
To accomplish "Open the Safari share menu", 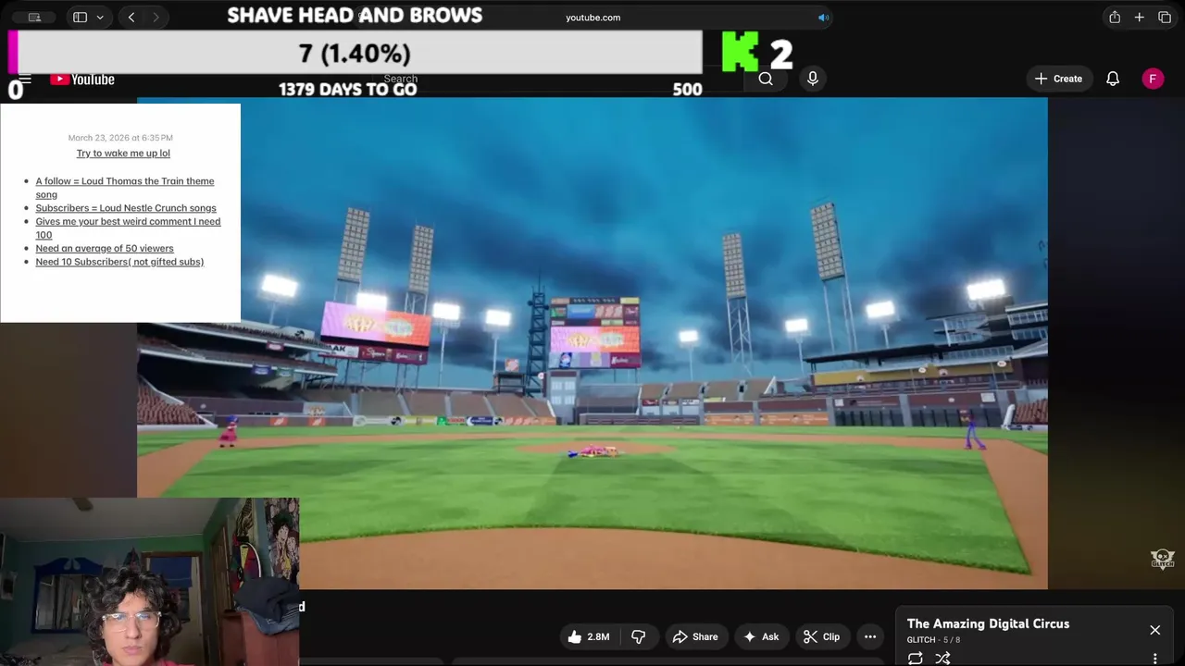I will click(1115, 18).
